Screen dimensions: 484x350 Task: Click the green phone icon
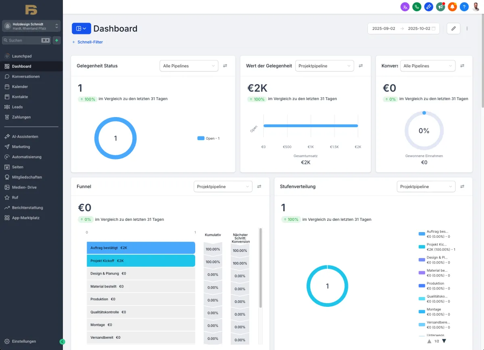417,7
